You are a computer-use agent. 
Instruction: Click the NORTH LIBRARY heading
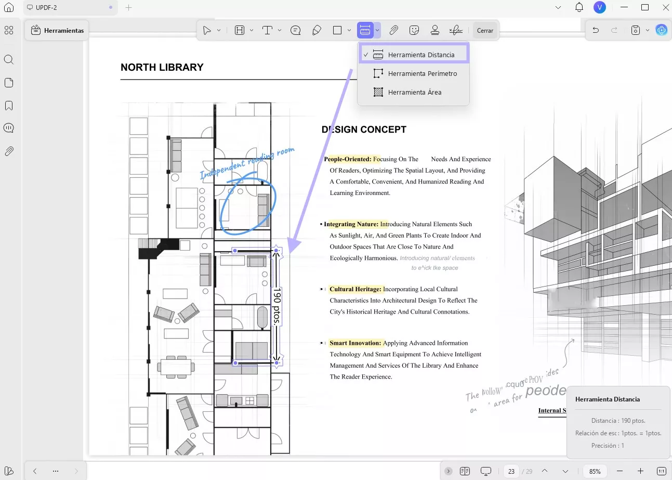[x=162, y=67]
